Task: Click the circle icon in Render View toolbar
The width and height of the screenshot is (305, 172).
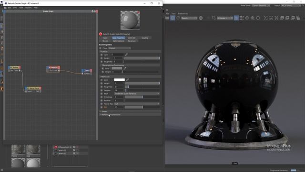Action: pyautogui.click(x=258, y=18)
